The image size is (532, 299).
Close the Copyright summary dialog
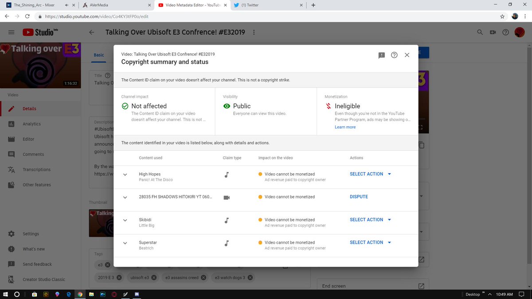pos(407,55)
